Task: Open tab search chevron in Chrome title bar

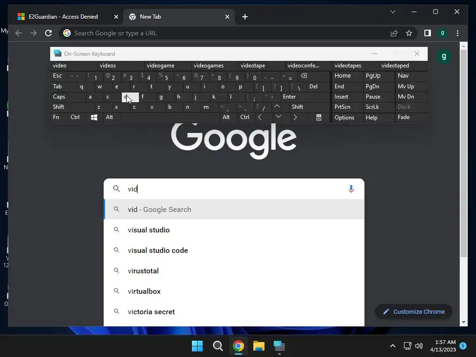Action: click(x=392, y=12)
